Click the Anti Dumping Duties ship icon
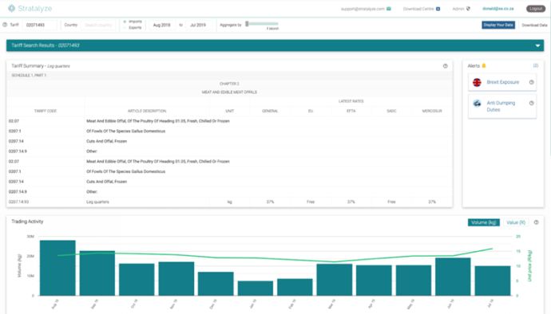Screen dimensions: 551x314 (x=477, y=103)
